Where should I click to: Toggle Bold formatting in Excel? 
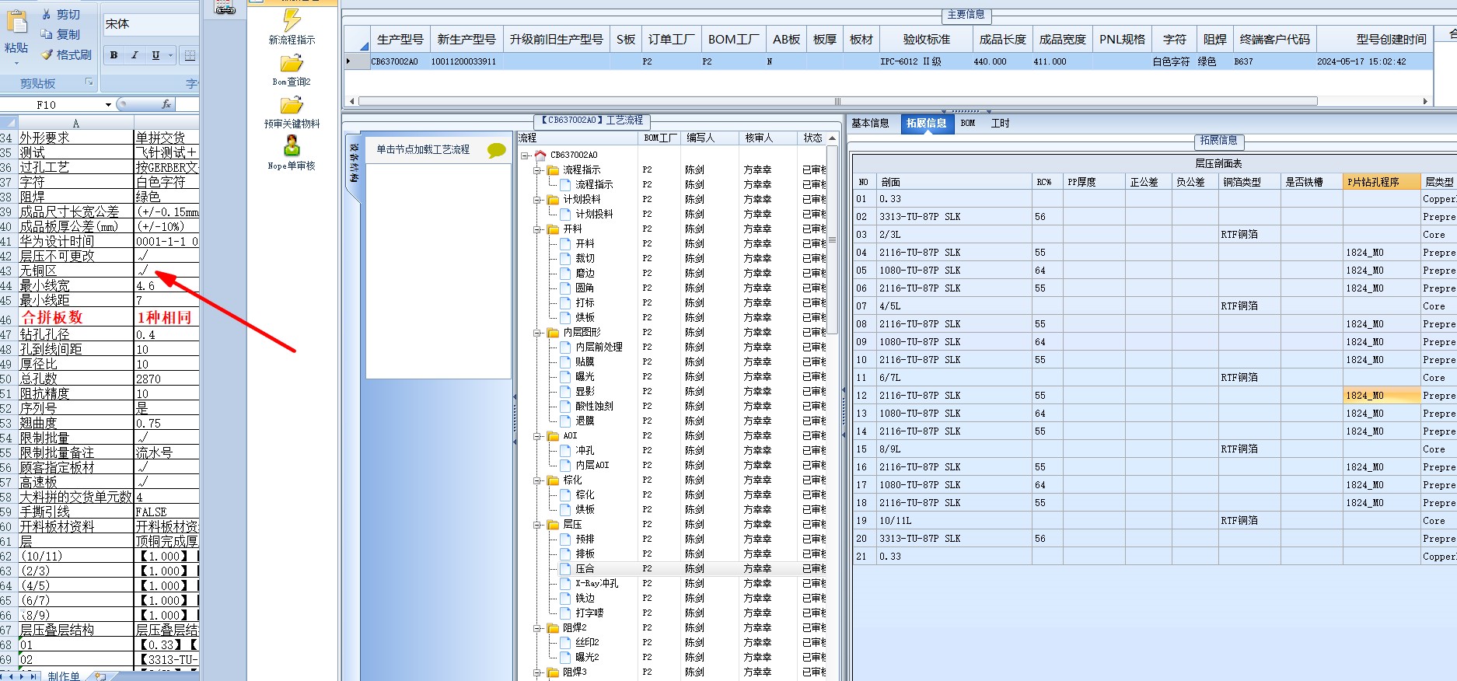coord(114,55)
